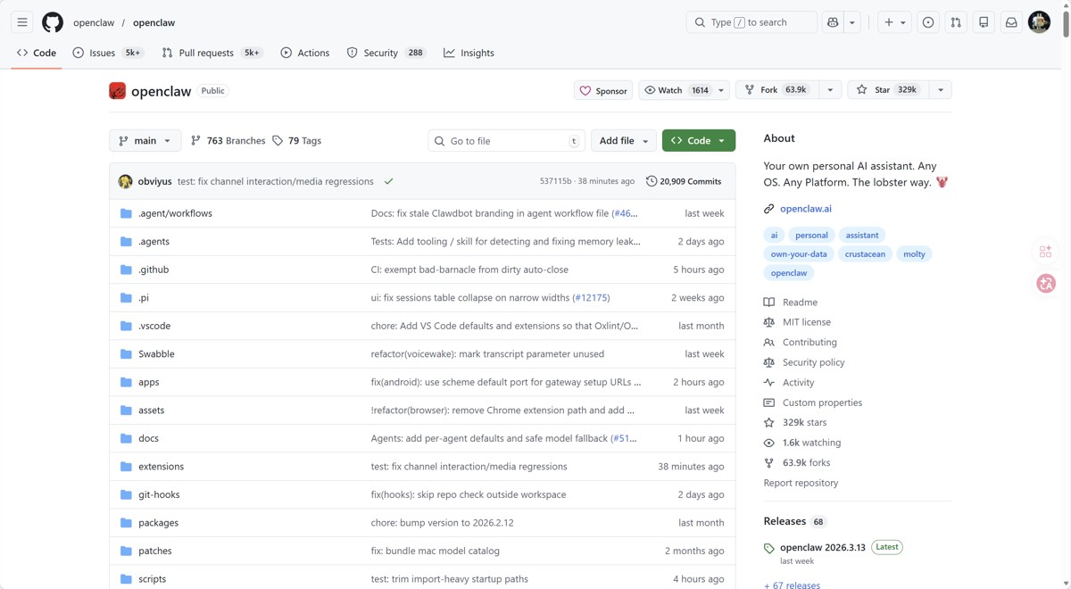Open the user profile avatar menu

1039,22
